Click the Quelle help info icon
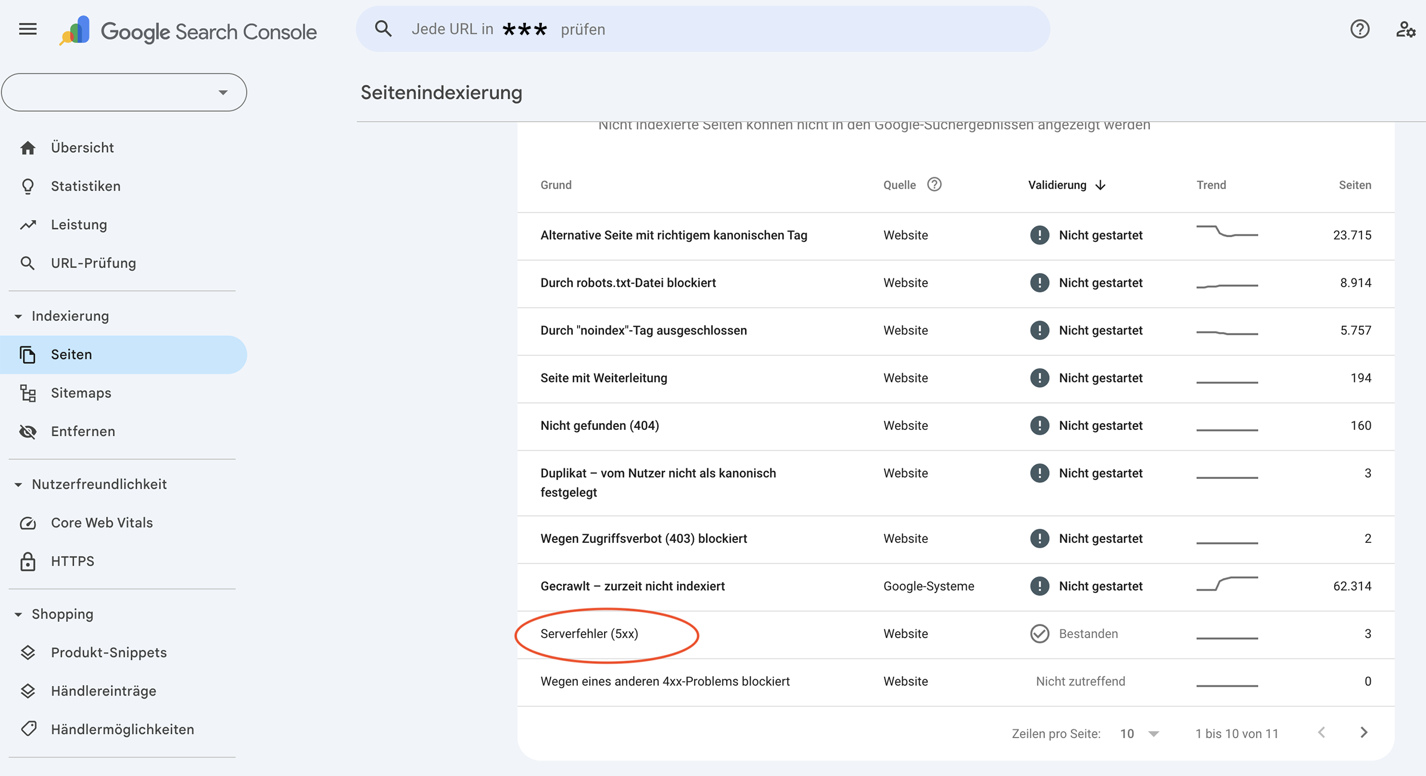This screenshot has height=776, width=1426. pyautogui.click(x=934, y=185)
